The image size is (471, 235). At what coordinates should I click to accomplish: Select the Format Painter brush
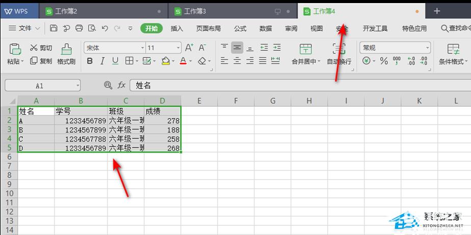[66, 54]
